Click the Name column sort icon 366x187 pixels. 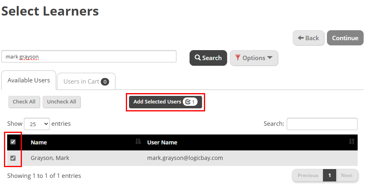point(138,141)
